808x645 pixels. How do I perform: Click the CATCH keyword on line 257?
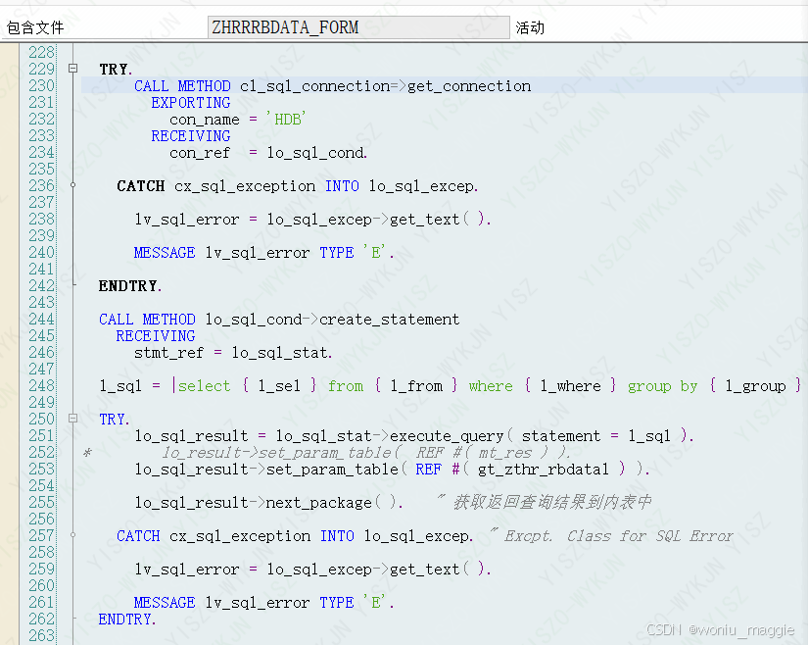138,536
